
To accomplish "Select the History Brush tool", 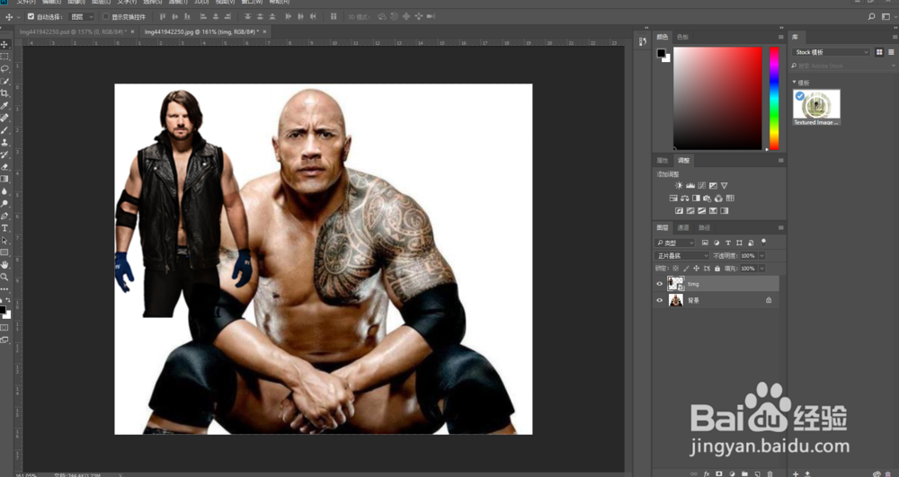I will pyautogui.click(x=4, y=155).
